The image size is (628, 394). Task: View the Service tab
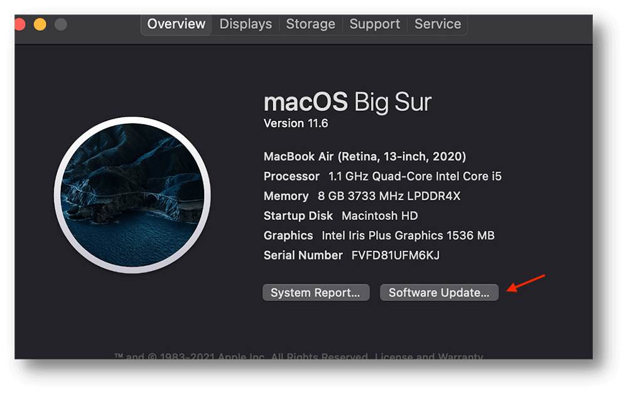click(x=437, y=24)
